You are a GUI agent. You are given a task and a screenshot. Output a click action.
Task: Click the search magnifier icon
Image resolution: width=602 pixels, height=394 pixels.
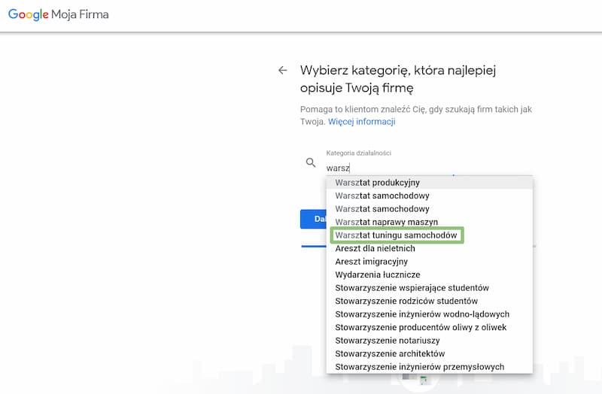pyautogui.click(x=311, y=162)
